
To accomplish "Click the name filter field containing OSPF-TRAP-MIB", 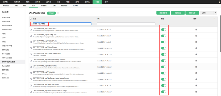I will pos(62,24).
